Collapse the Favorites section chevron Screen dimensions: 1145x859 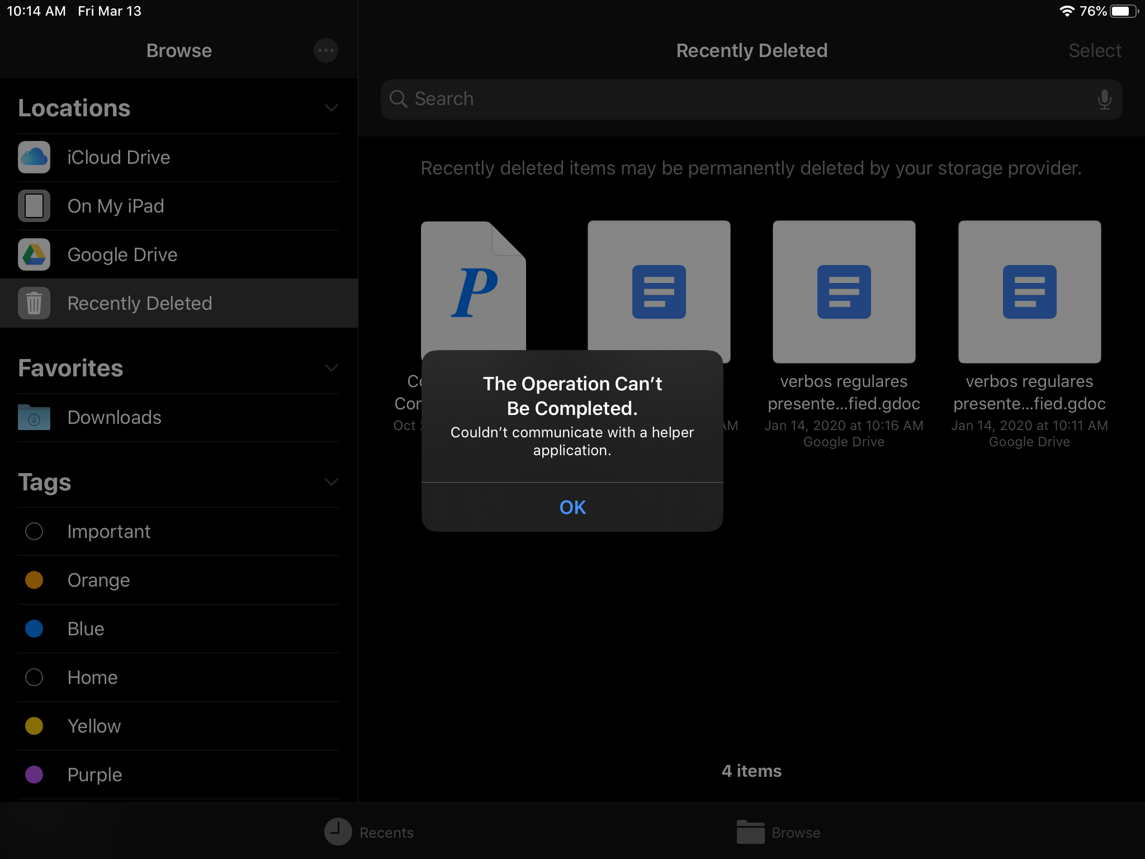click(x=332, y=368)
